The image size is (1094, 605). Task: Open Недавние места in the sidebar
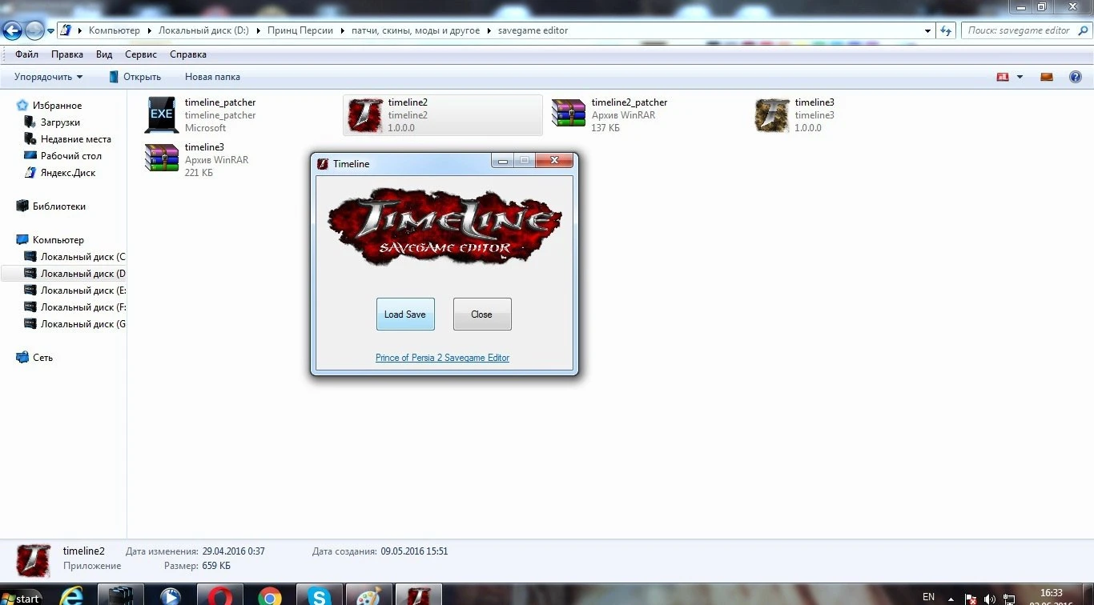point(76,139)
